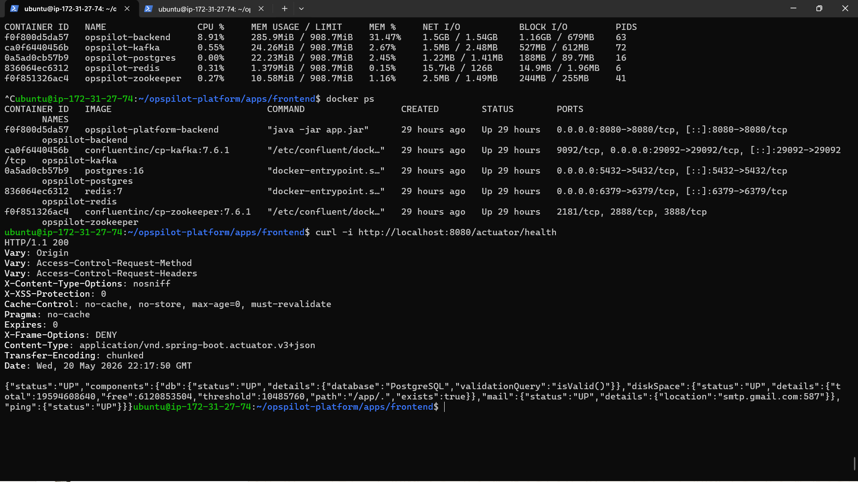The width and height of the screenshot is (858, 482).
Task: Switch to the first terminal tab
Action: pyautogui.click(x=70, y=8)
